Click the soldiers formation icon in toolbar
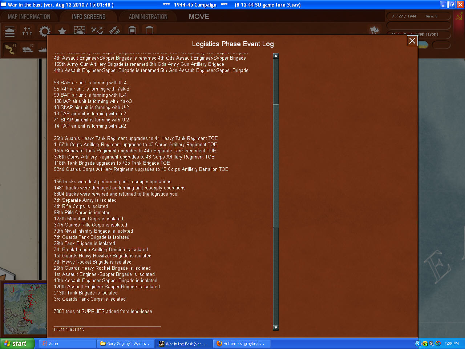Image resolution: width=465 pixels, height=349 pixels. [27, 31]
